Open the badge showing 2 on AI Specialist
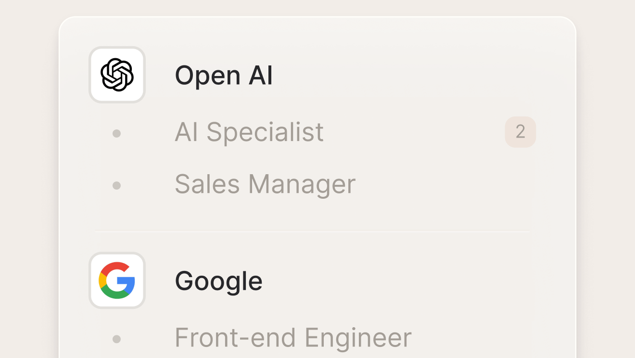Screen dimensions: 635x358 520,132
